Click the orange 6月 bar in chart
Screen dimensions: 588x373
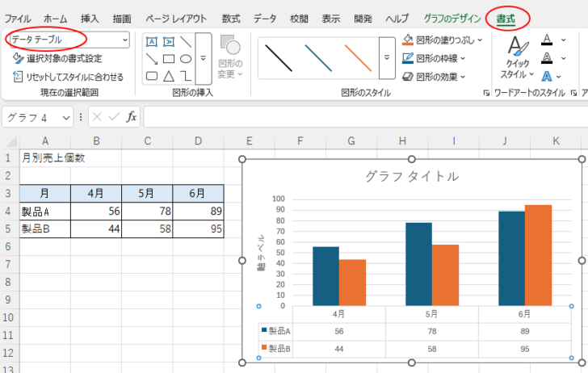click(538, 255)
